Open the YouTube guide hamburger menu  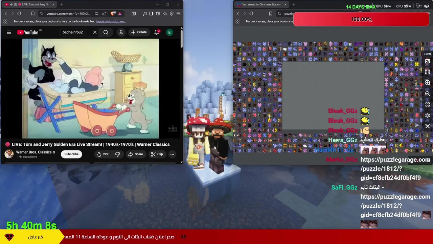(9, 32)
